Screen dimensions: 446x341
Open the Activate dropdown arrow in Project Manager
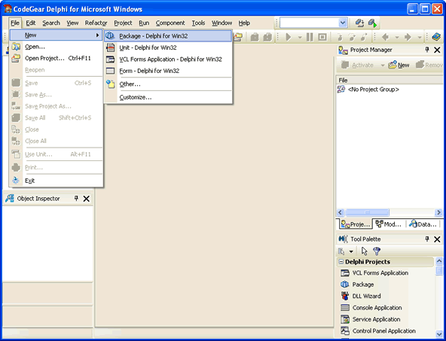pyautogui.click(x=383, y=65)
